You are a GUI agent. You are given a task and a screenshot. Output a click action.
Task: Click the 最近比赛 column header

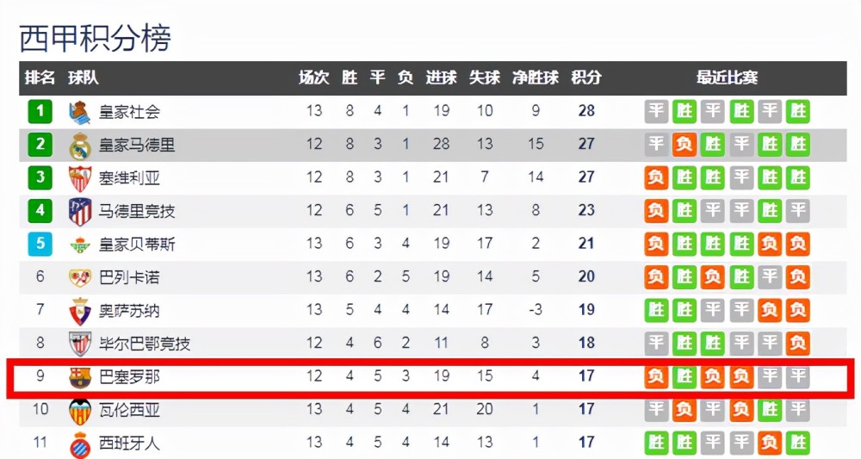727,78
